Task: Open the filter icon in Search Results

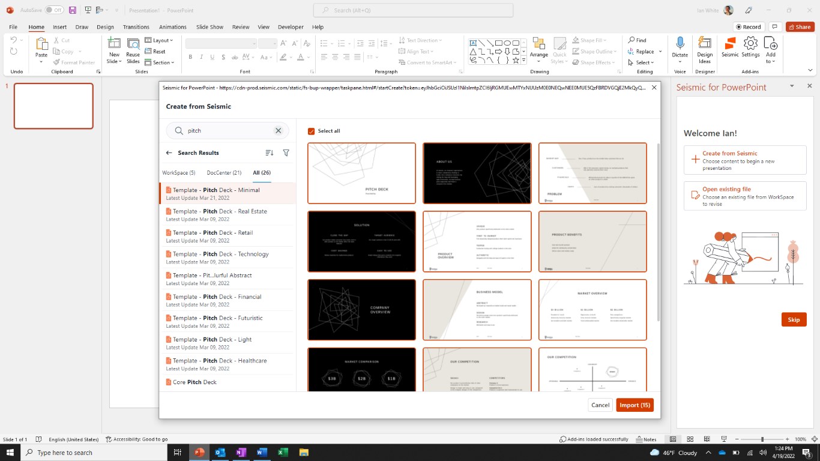Action: pos(286,153)
